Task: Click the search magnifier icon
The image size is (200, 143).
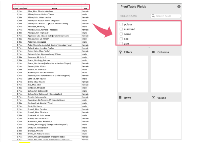Action: pos(153,16)
